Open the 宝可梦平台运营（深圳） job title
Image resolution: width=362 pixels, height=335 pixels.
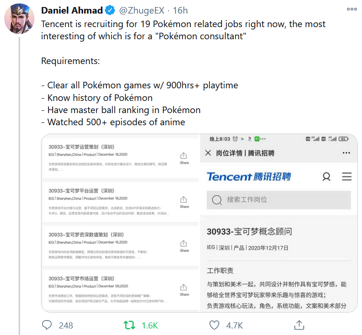(82, 191)
